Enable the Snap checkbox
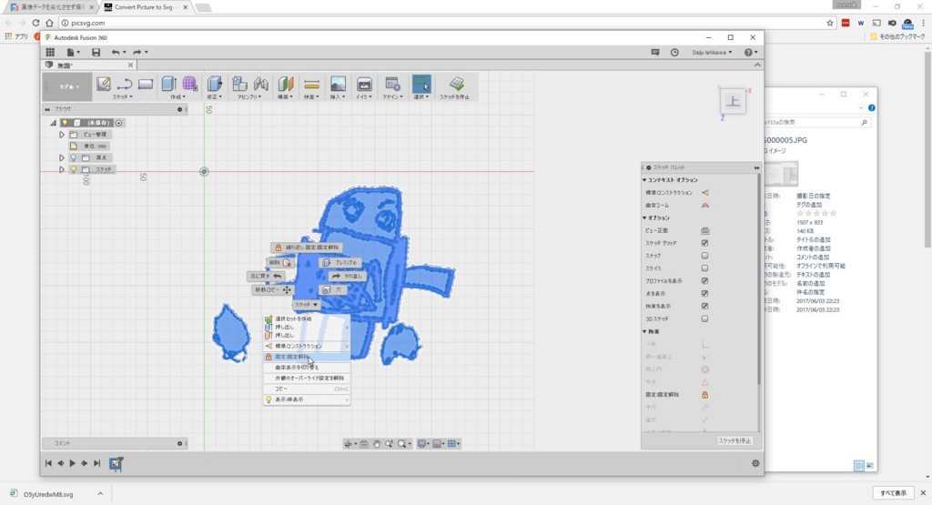Image resolution: width=932 pixels, height=505 pixels. tap(705, 256)
